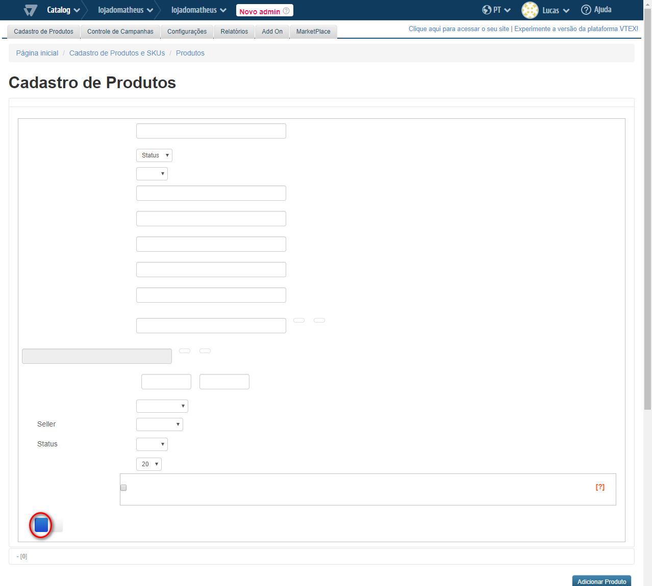Click the VTEX logo icon
652x586 pixels.
coord(31,10)
